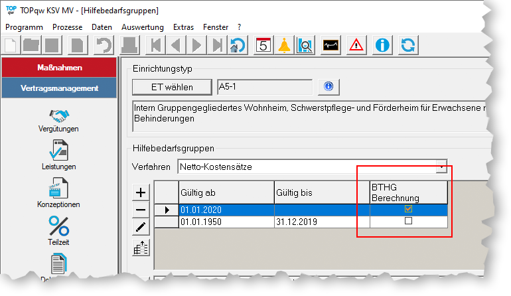Click the yellow bell reminder icon

point(284,45)
